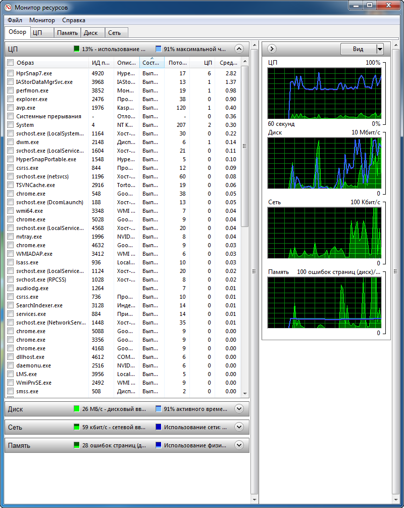Viewport: 404px width, 508px height.
Task: Click the blue disk active time indicator
Action: 159,408
